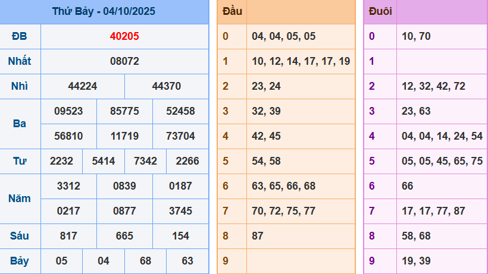The height and width of the screenshot is (274, 488).
Task: Select fourth prize number 2266
Action: [187, 161]
